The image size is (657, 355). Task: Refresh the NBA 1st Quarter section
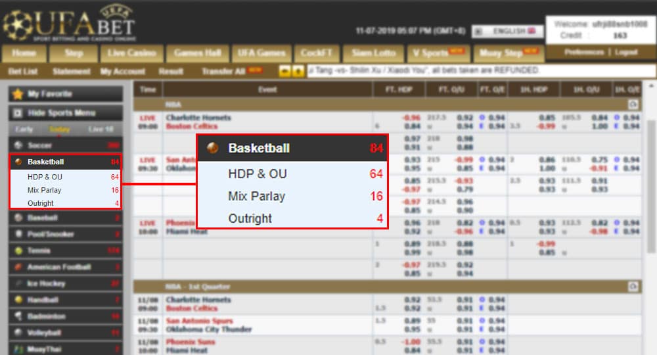(633, 287)
